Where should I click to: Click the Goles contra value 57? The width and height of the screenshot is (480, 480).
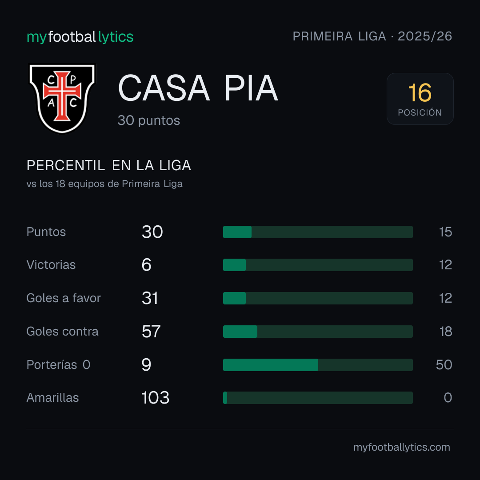tap(151, 332)
